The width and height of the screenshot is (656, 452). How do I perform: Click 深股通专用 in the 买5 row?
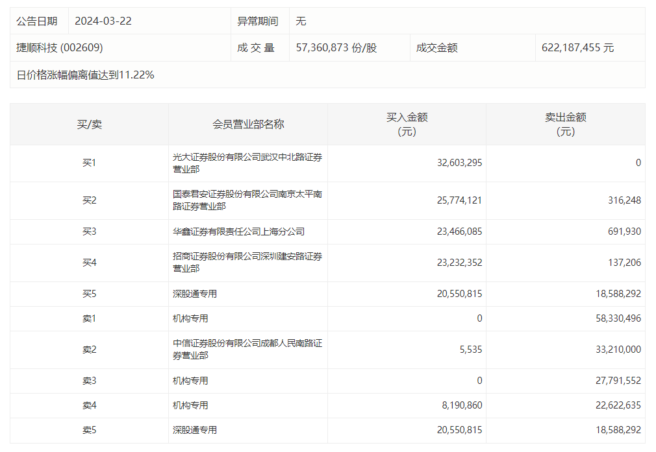click(x=195, y=294)
